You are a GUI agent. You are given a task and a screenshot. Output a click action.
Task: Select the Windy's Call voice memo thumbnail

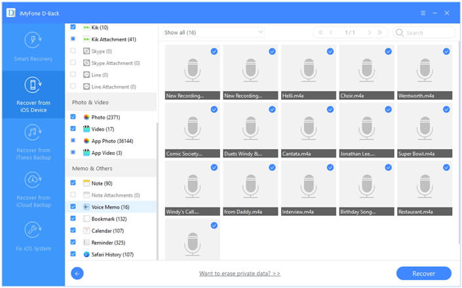coord(193,188)
